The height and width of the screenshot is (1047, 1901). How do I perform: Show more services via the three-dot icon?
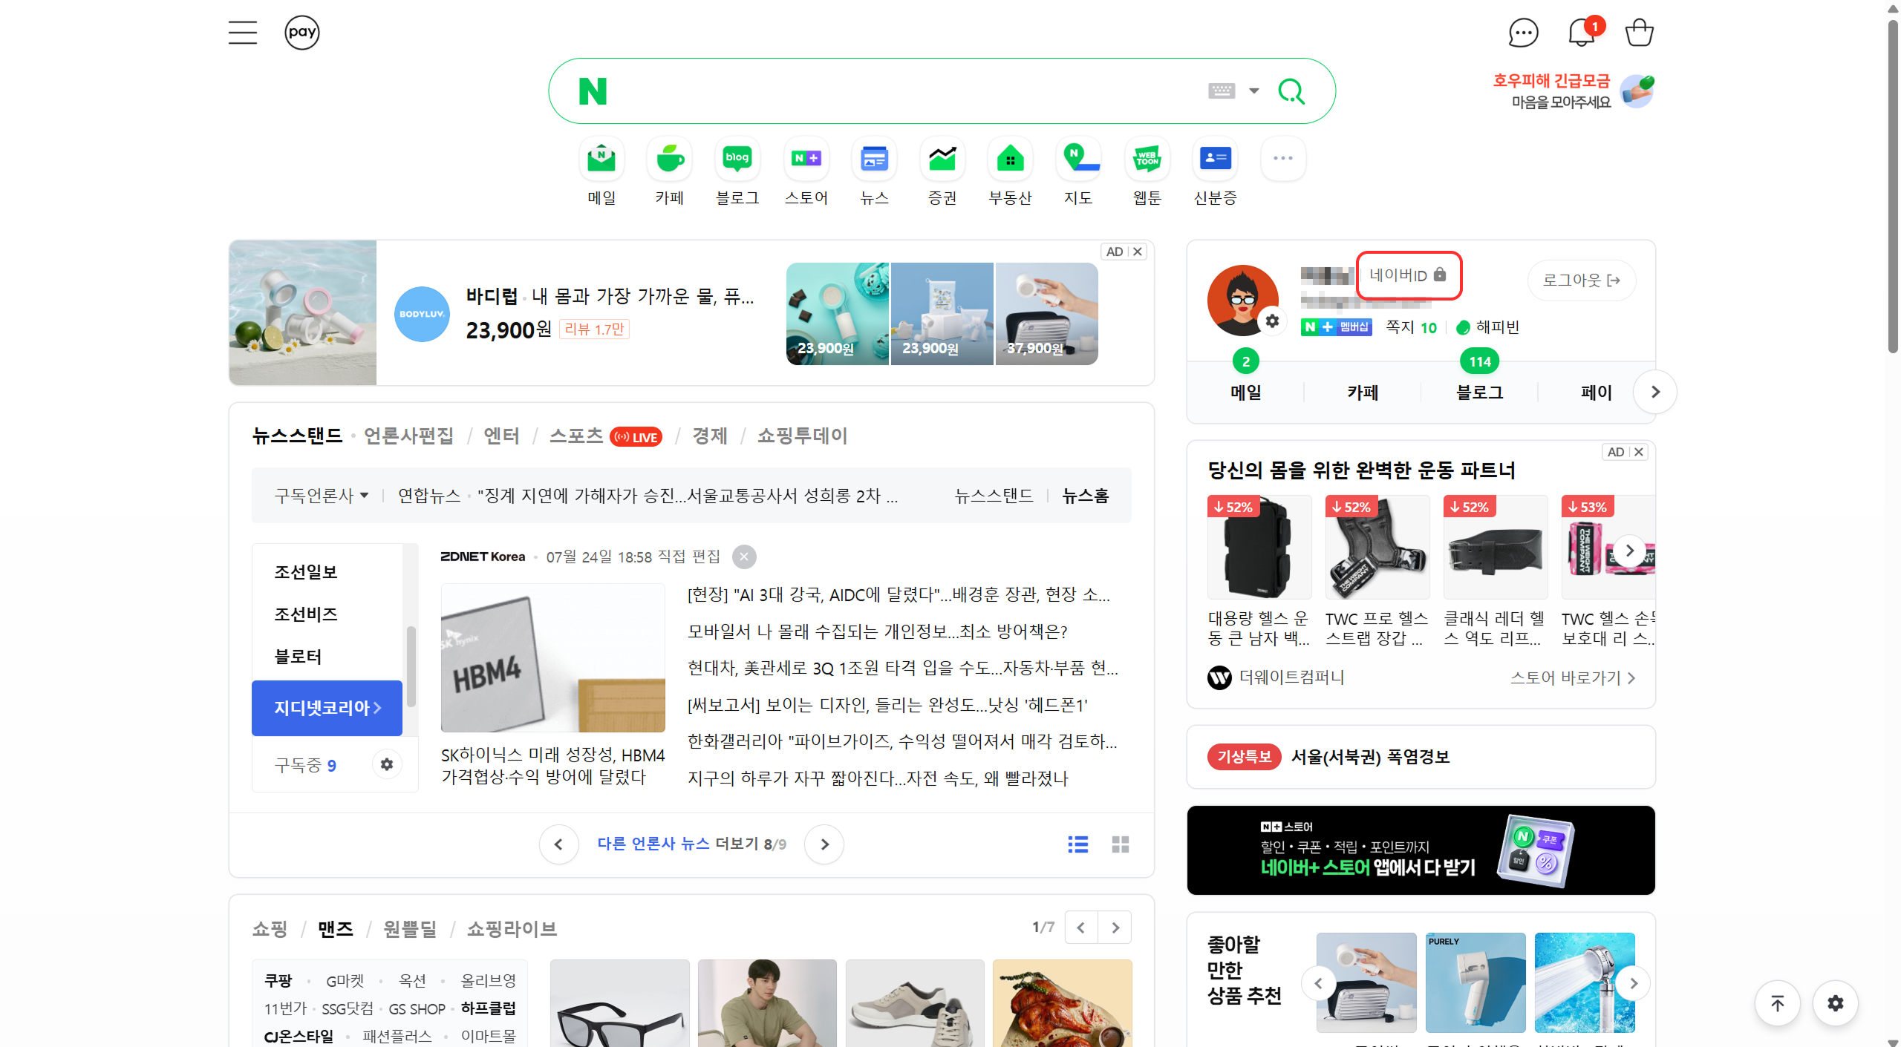coord(1283,158)
